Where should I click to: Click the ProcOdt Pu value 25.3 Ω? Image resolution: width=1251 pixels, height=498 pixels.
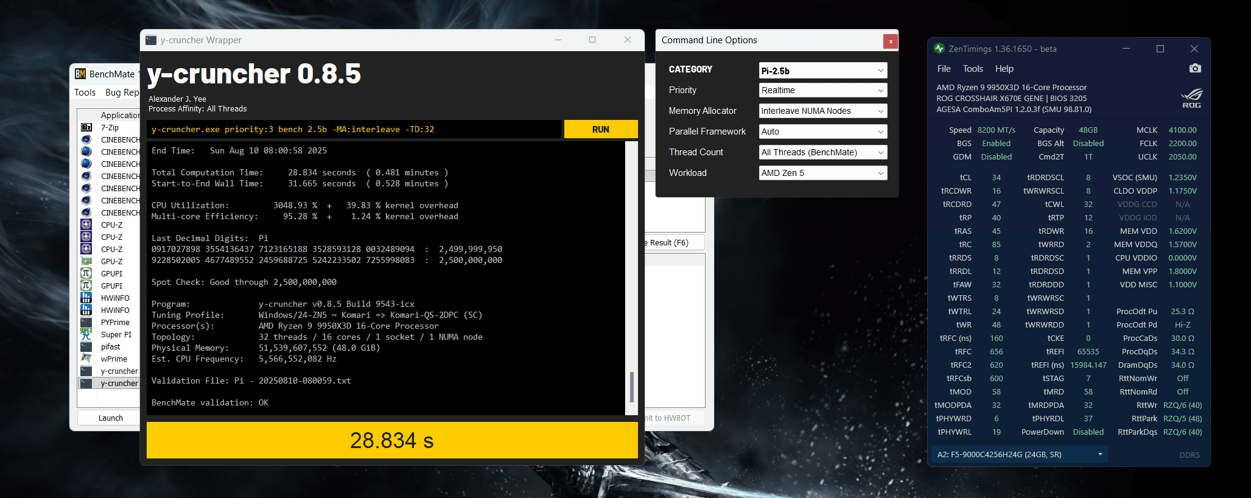1182,311
